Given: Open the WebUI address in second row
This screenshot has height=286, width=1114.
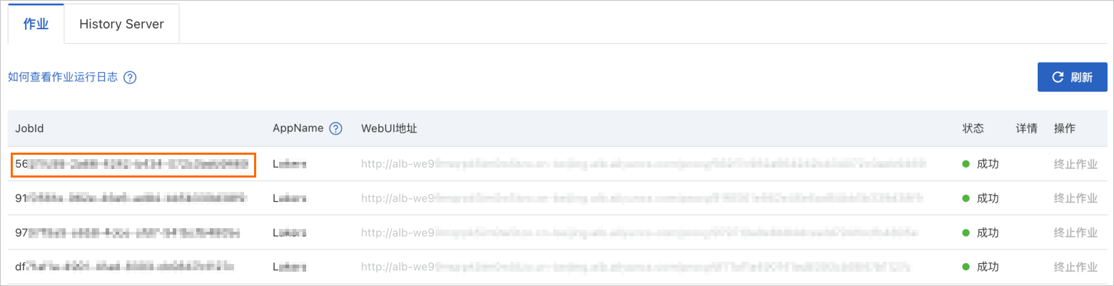Looking at the screenshot, I should pyautogui.click(x=642, y=198).
